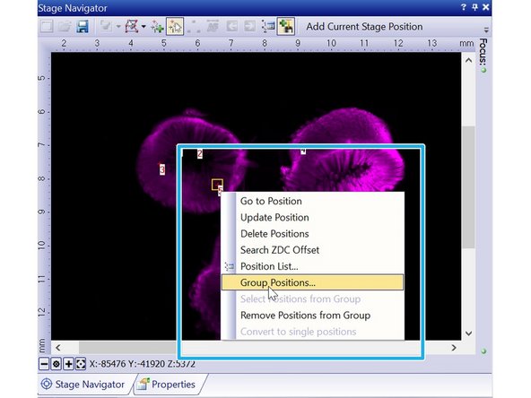This screenshot has height=398, width=531.
Task: Open the numbered position list toolbar icon
Action: coord(268,26)
